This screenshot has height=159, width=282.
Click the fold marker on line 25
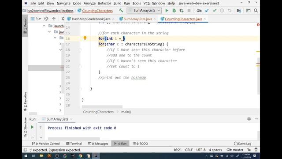click(80, 89)
